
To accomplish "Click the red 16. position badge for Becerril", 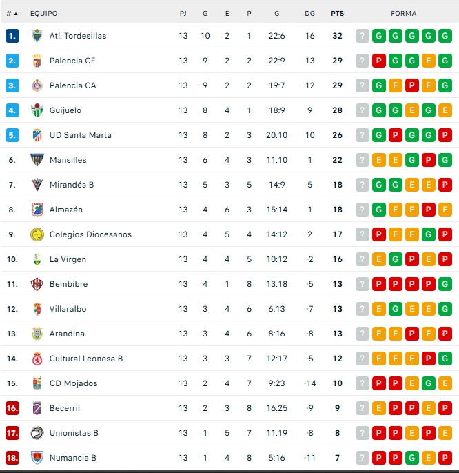I will tap(12, 408).
